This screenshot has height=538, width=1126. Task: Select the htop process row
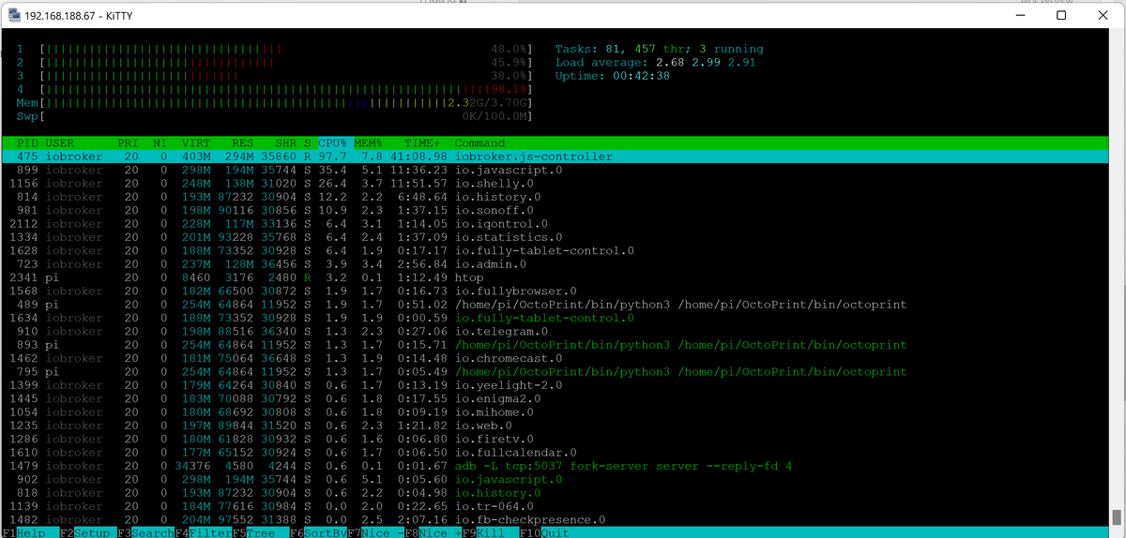pyautogui.click(x=554, y=278)
